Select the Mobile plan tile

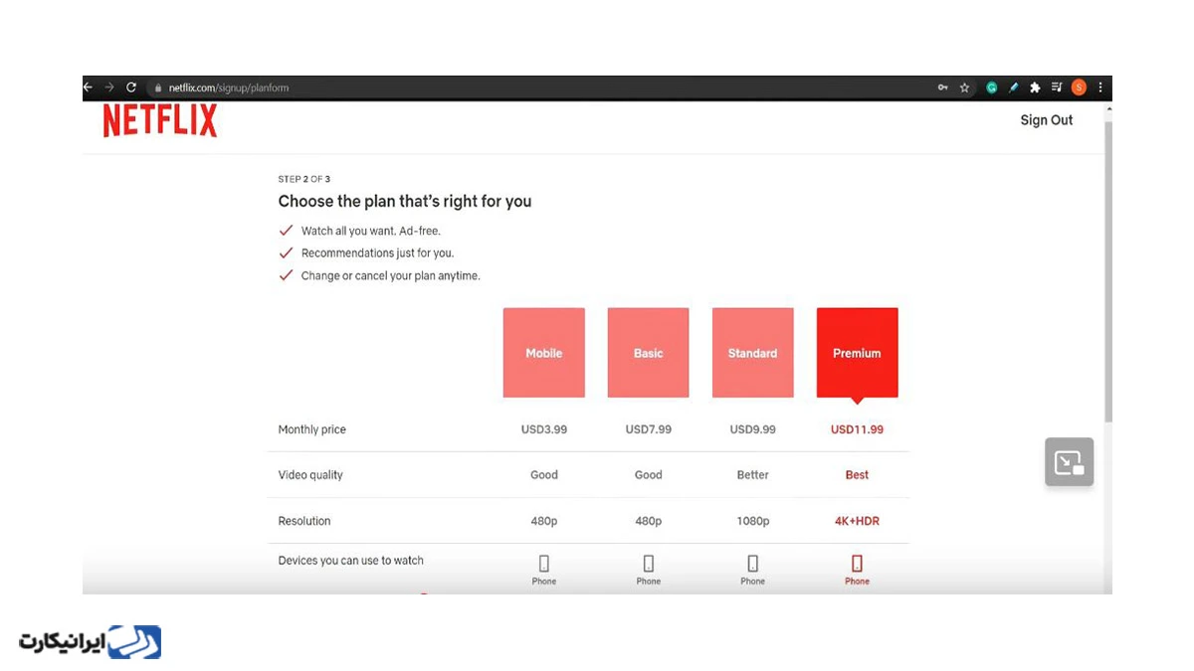(x=544, y=353)
